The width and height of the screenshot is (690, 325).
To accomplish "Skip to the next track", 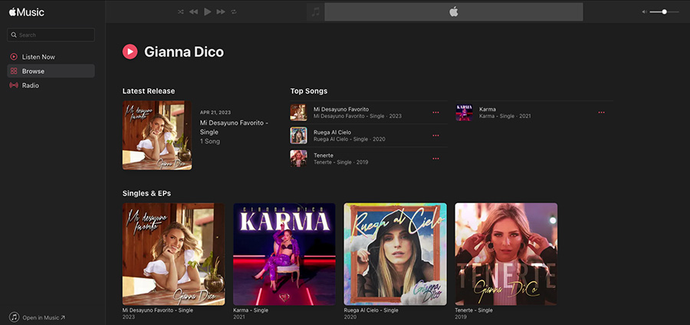I will (x=221, y=11).
